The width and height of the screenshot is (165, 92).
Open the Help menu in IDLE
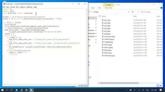(x=35, y=7)
